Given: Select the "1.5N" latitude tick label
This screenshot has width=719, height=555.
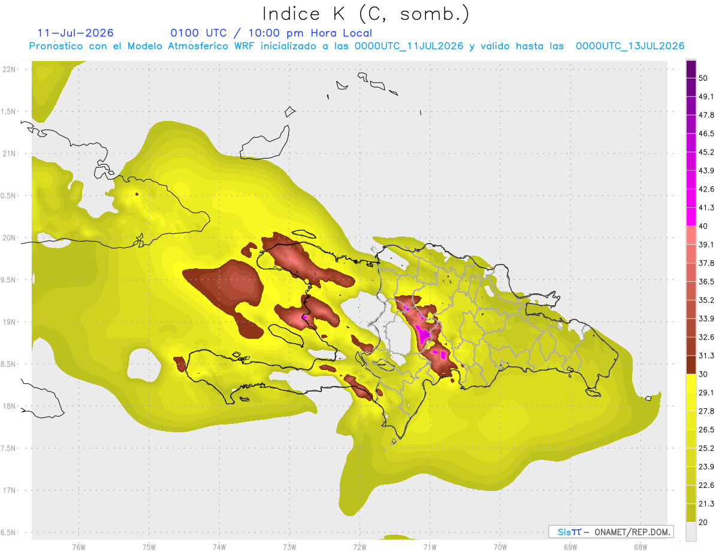Looking at the screenshot, I should pyautogui.click(x=9, y=111).
